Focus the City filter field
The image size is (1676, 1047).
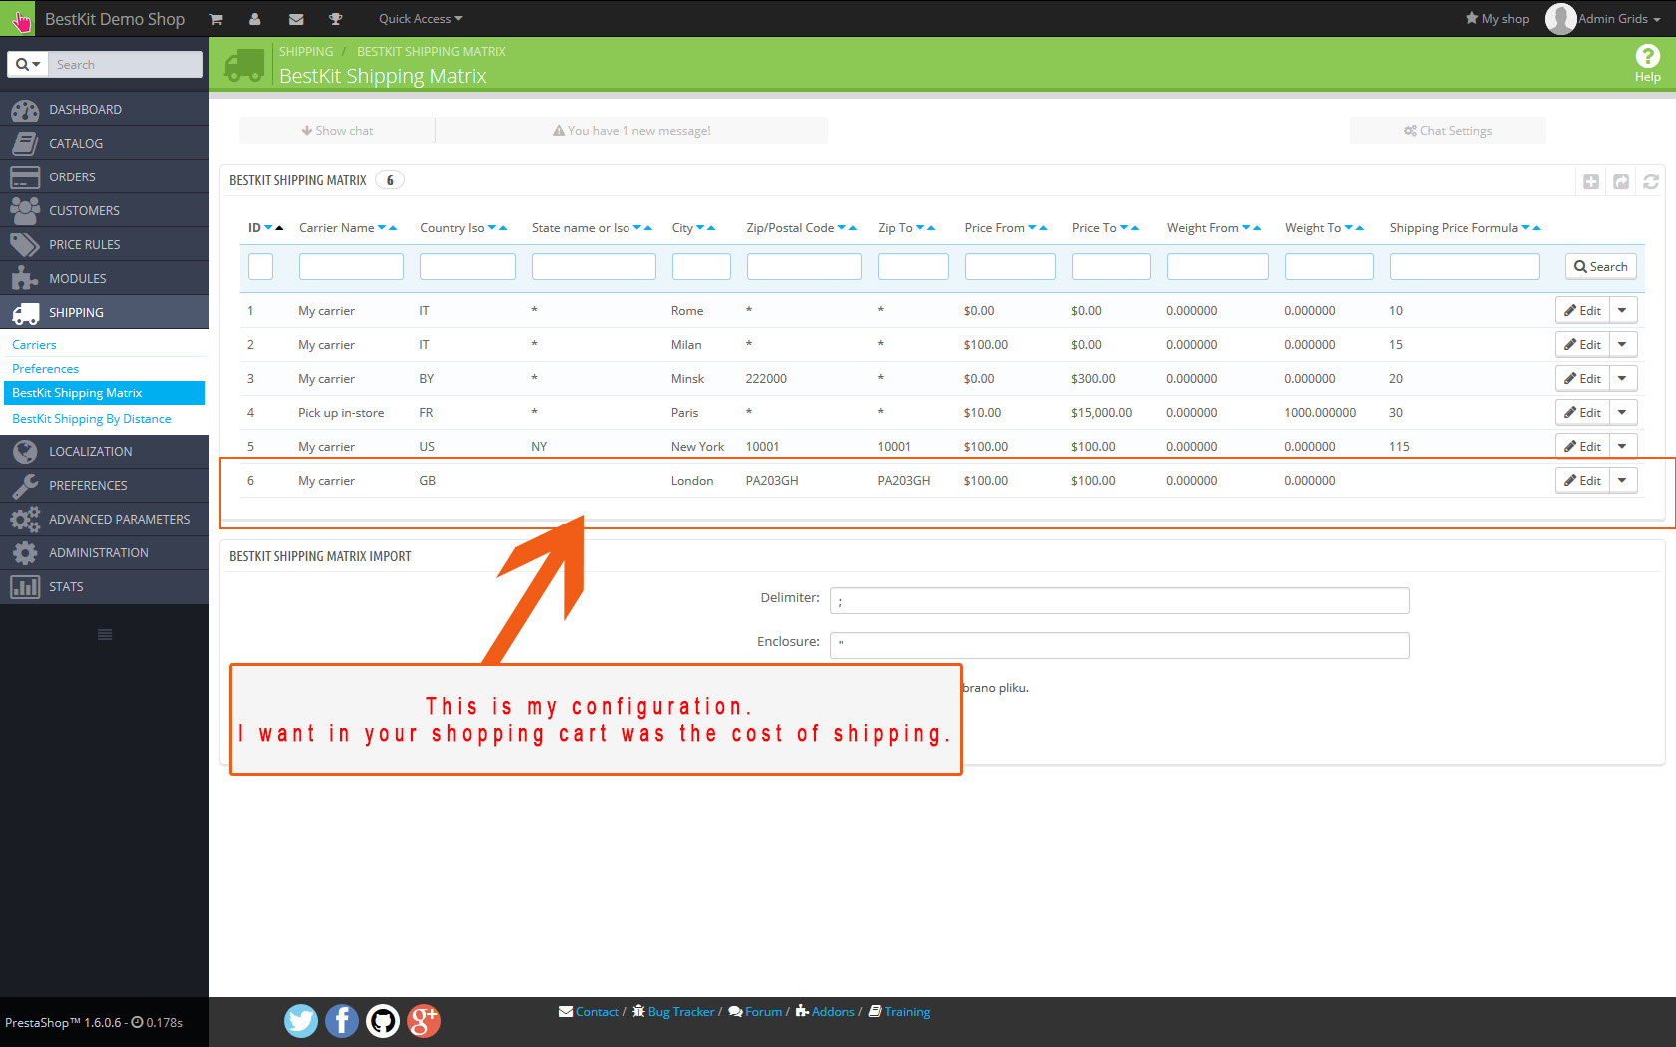click(x=701, y=267)
